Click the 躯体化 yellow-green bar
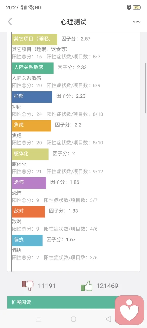Viewport: 147px width, 328px height. (x=30, y=154)
